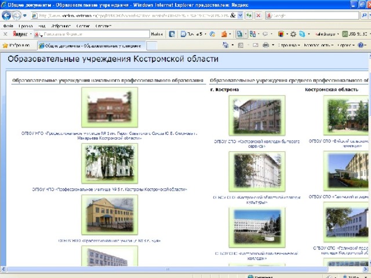This screenshot has height=278, width=371.
Task: Expand the address bar history dropdown
Action: (240, 16)
